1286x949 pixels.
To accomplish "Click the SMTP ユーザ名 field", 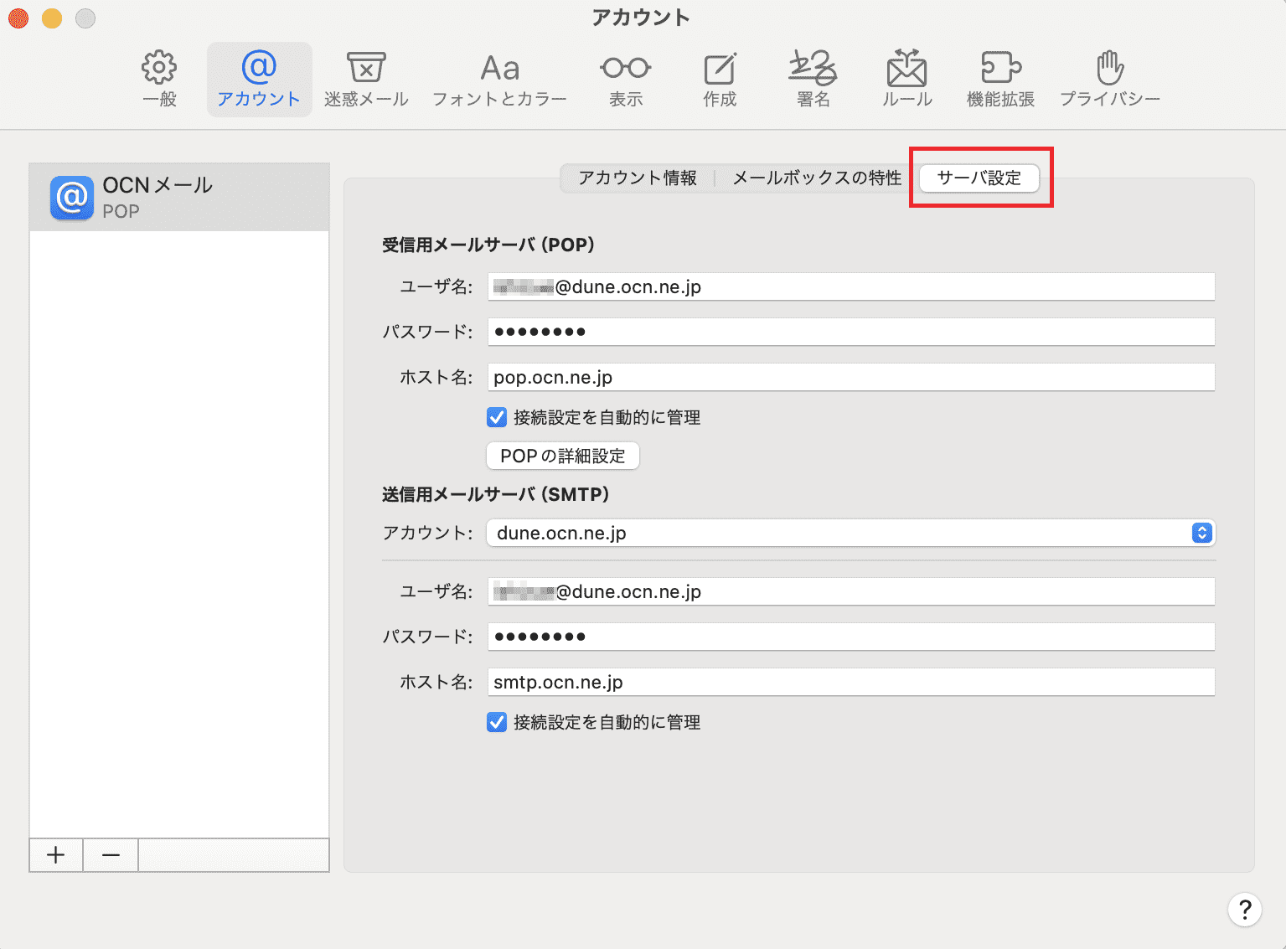I will 851,591.
